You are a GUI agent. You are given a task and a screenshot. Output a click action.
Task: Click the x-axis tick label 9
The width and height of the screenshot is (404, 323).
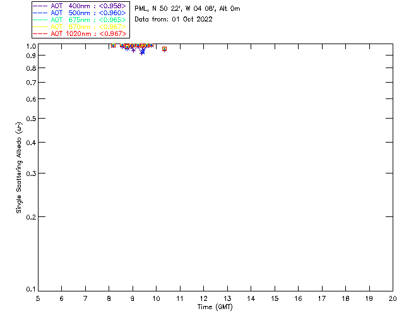133,298
